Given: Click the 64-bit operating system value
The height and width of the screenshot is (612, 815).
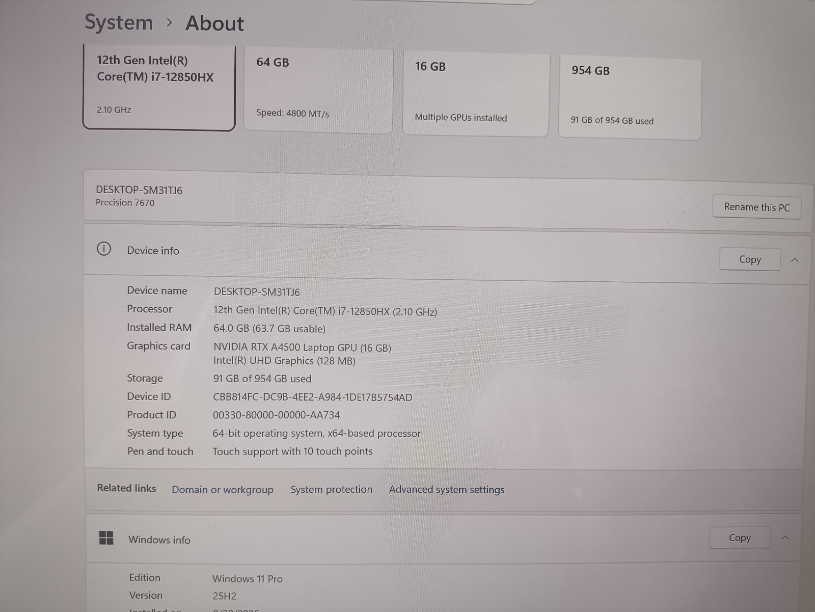Looking at the screenshot, I should click(317, 434).
